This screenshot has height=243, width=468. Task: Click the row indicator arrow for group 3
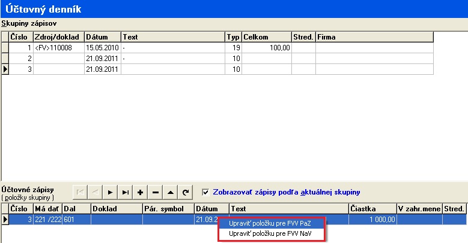coord(6,69)
